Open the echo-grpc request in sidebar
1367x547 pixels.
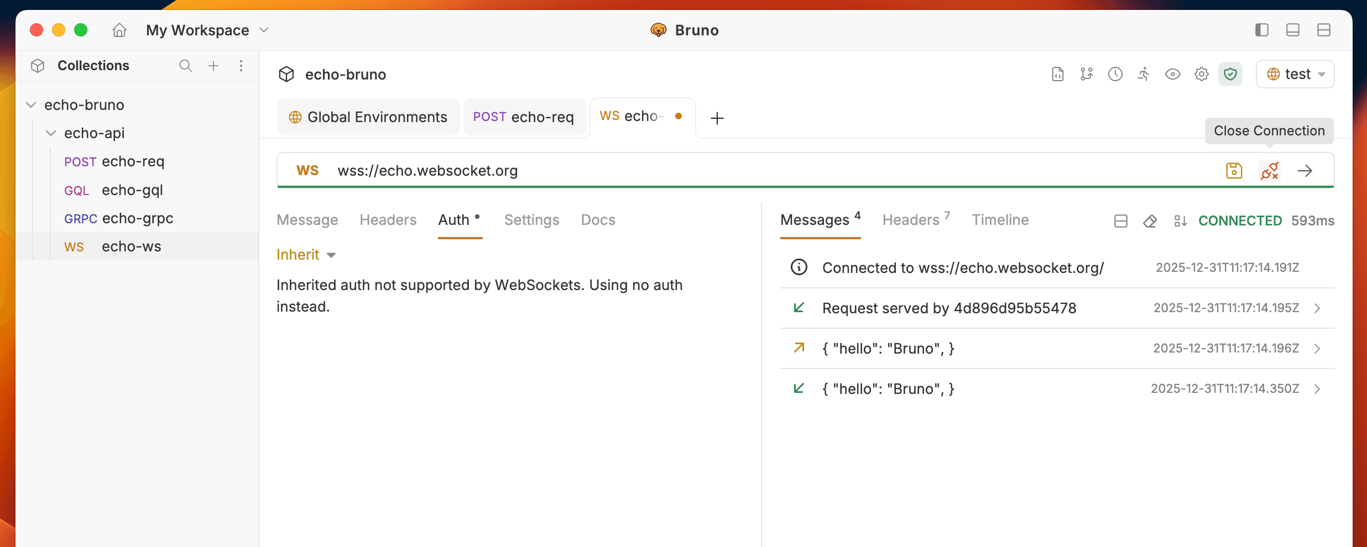pyautogui.click(x=137, y=218)
